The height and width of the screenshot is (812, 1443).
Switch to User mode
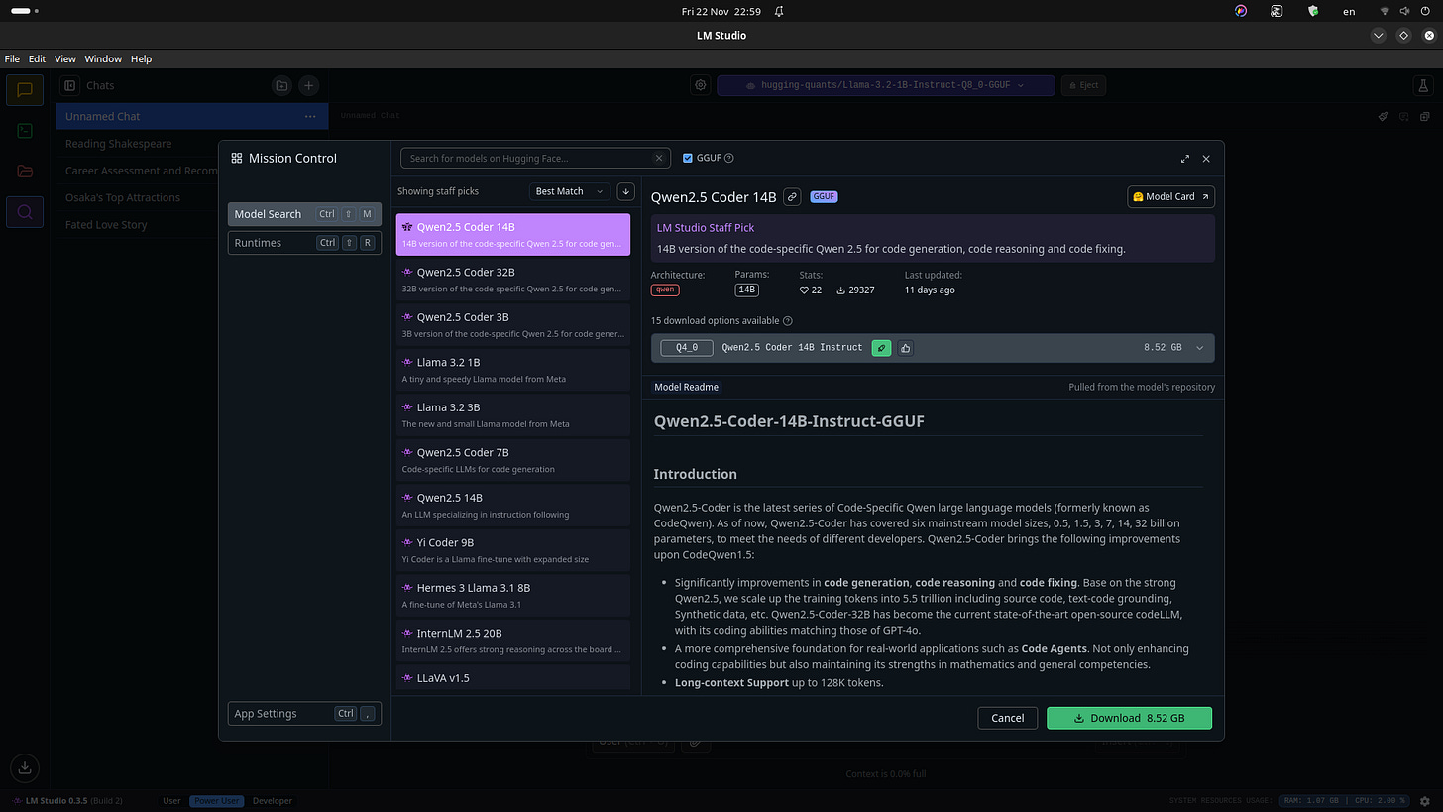coord(171,801)
